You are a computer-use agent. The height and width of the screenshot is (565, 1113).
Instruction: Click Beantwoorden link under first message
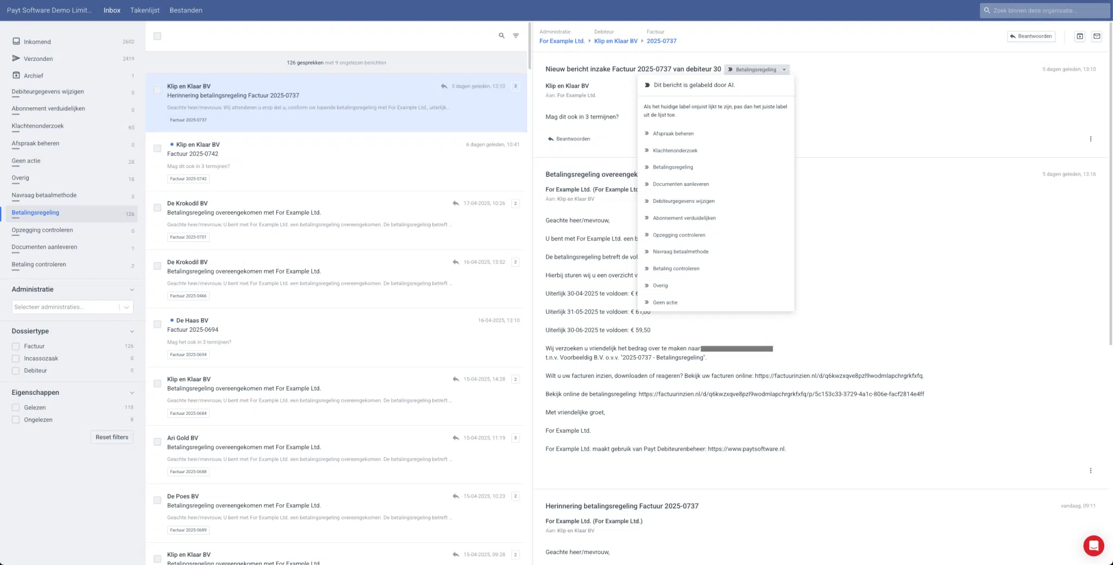coord(569,139)
